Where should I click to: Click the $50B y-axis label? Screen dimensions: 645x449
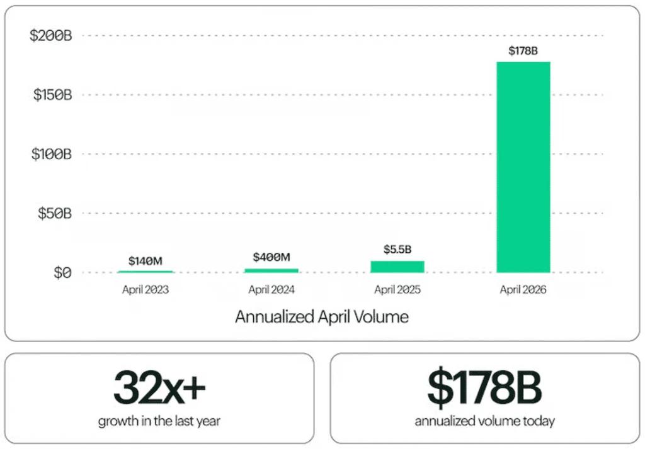[x=55, y=213]
